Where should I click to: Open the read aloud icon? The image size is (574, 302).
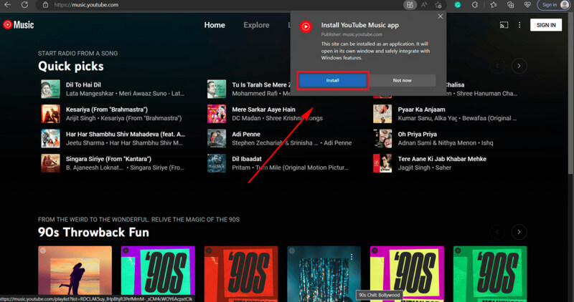tap(424, 5)
